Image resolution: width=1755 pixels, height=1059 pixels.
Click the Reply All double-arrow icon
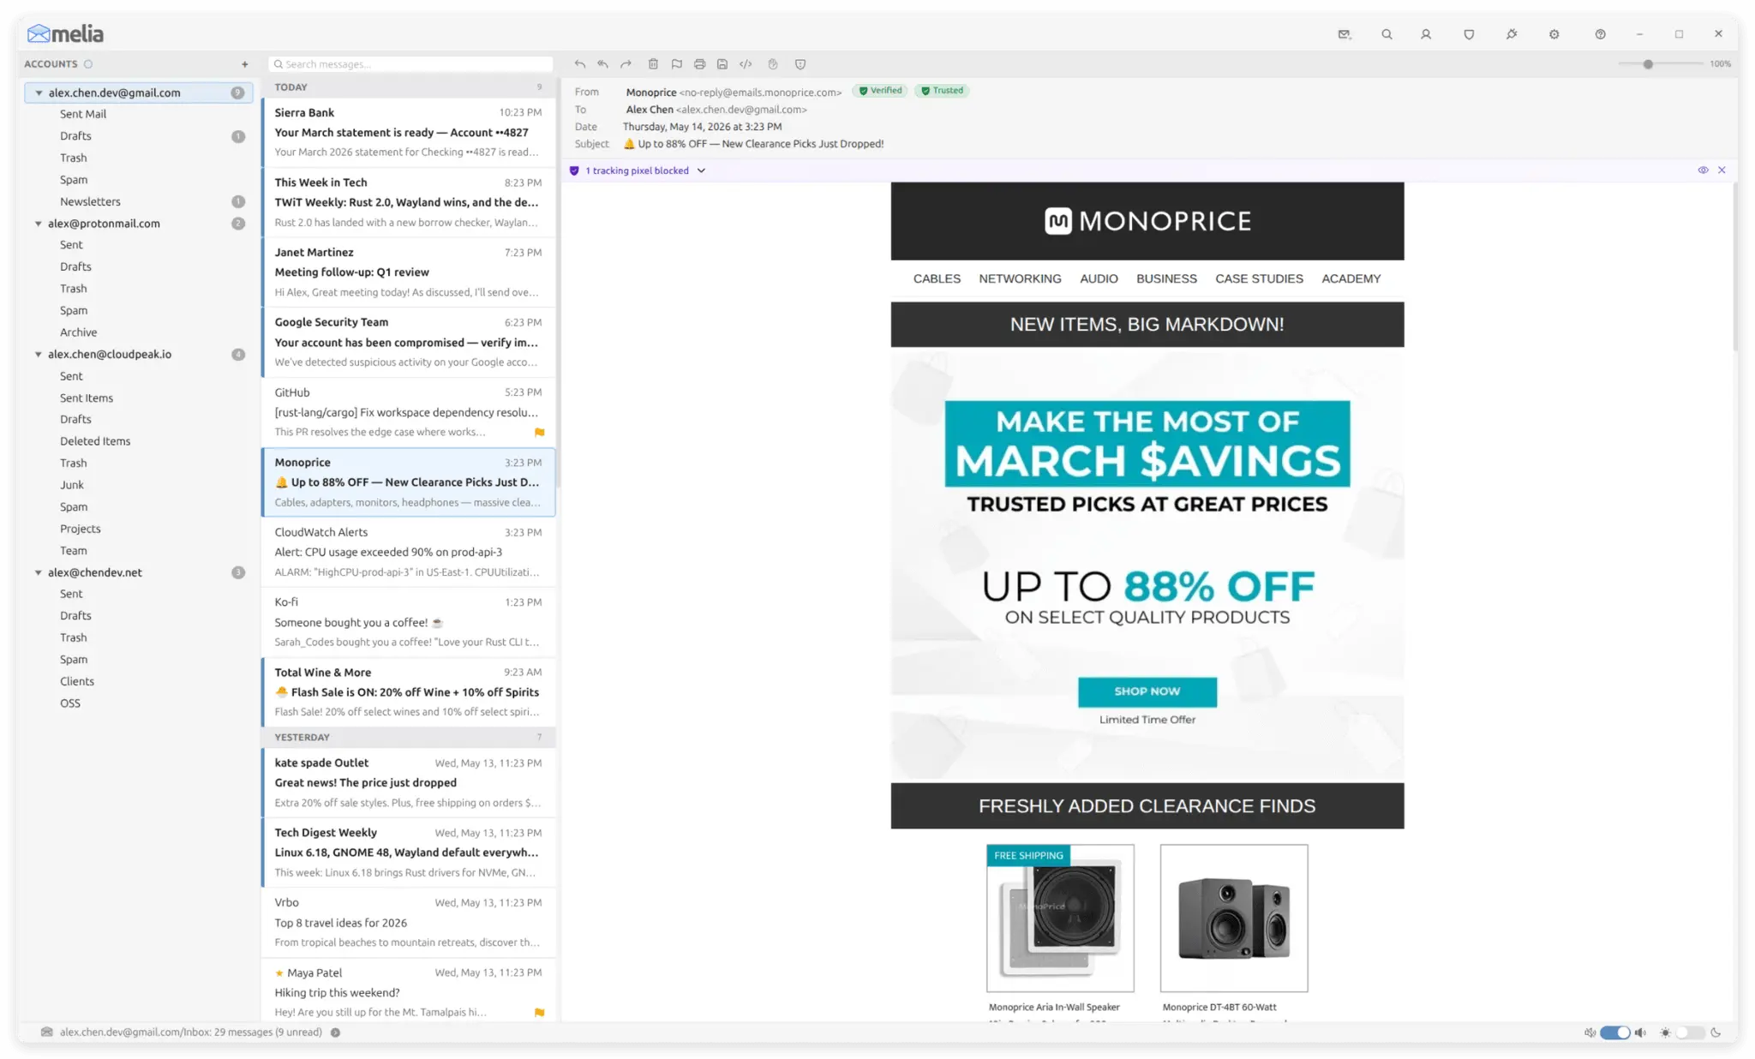click(603, 64)
